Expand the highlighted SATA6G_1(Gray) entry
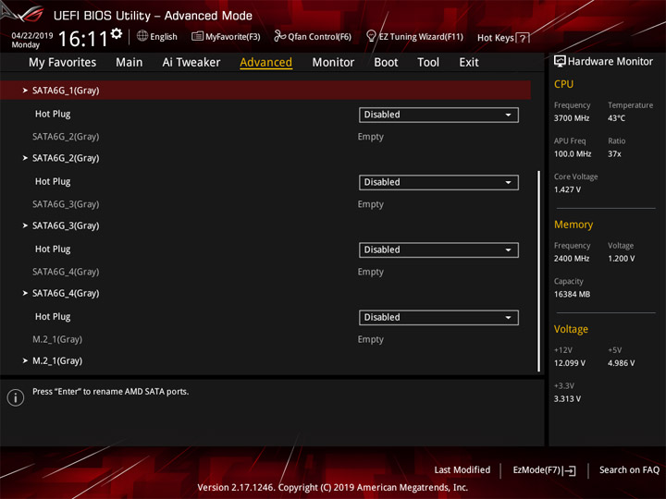The image size is (666, 499). click(265, 90)
